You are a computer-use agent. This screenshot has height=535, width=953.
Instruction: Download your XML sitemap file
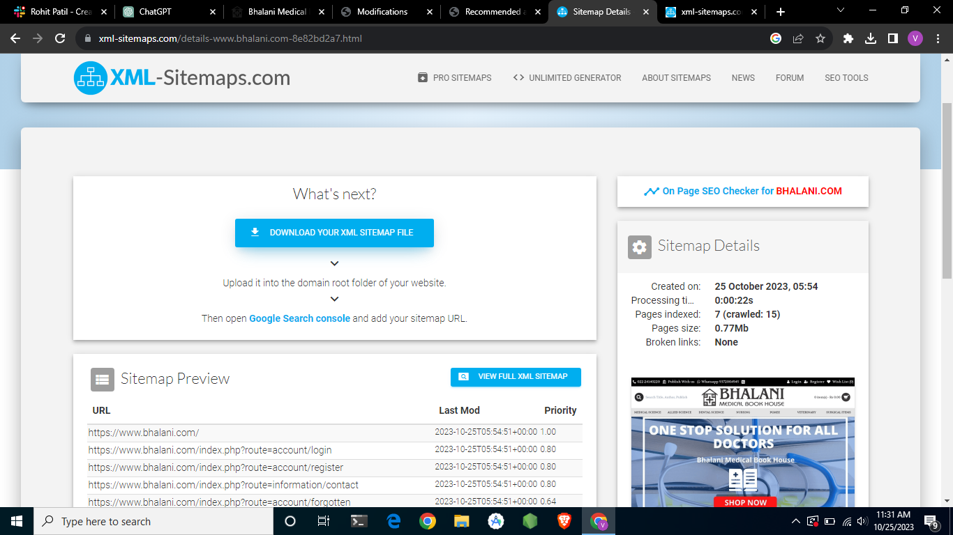(334, 233)
